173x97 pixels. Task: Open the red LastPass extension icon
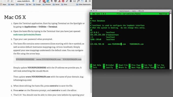click(44, 1)
